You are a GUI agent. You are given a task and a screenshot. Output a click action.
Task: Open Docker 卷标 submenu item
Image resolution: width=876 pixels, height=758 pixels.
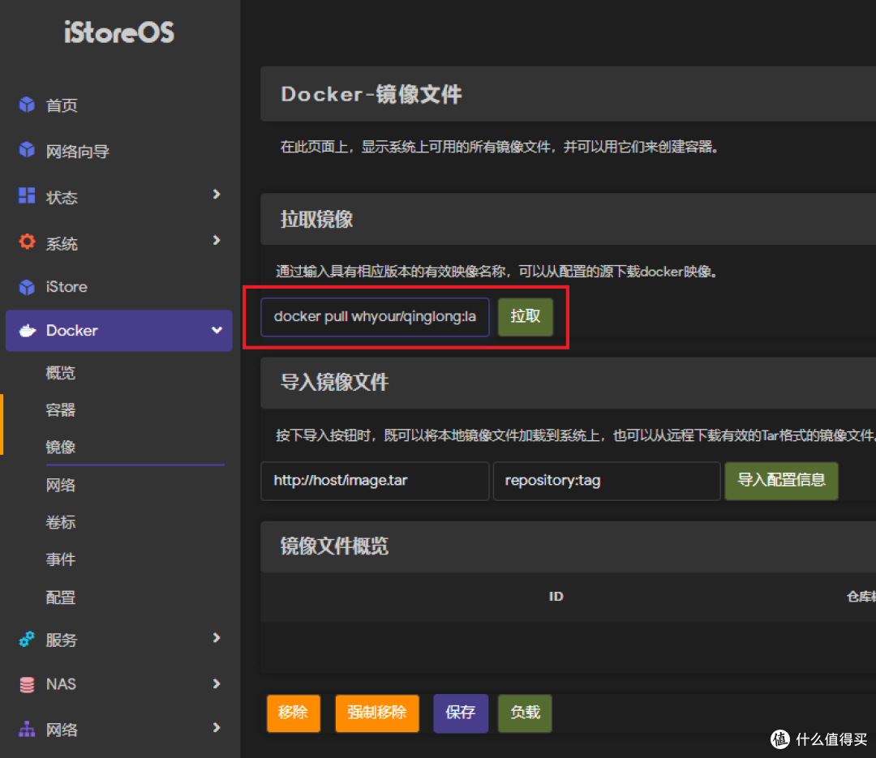[x=60, y=522]
